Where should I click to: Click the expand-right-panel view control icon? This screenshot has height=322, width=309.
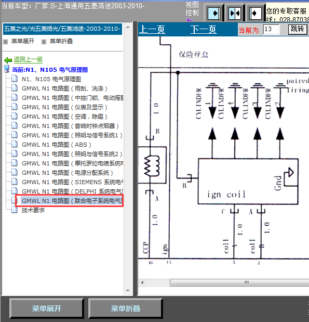pyautogui.click(x=214, y=14)
